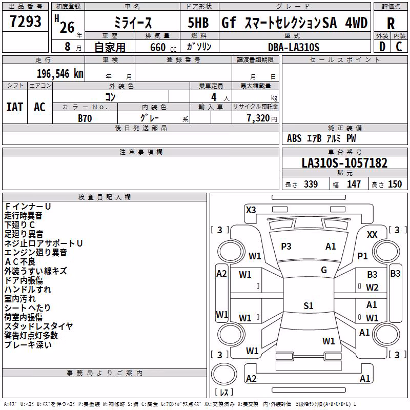Click the セールスポイント section header
This screenshot has height=410, width=410.
344,59
